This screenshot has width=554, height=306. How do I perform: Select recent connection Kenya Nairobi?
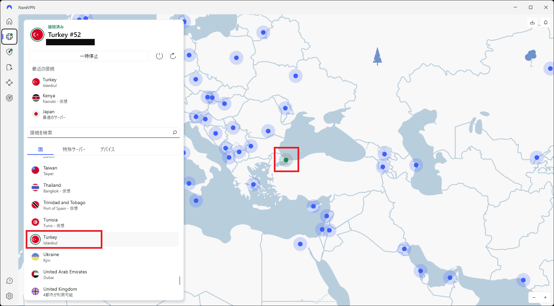[x=103, y=98]
